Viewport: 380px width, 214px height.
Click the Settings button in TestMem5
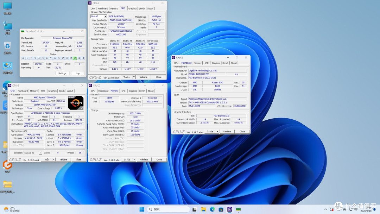coord(62,73)
